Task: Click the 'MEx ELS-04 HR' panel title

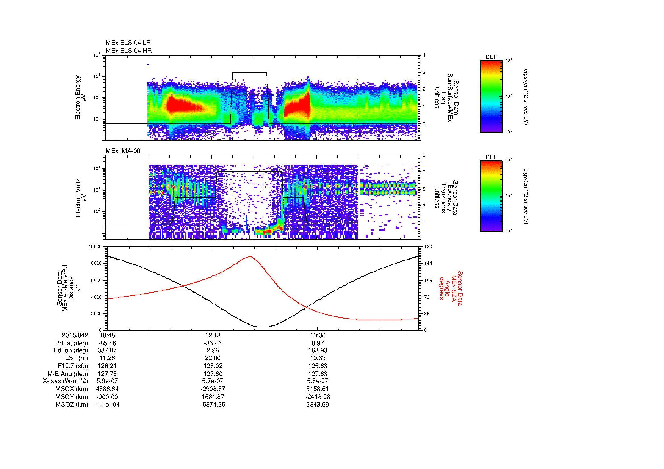Action: click(x=129, y=51)
